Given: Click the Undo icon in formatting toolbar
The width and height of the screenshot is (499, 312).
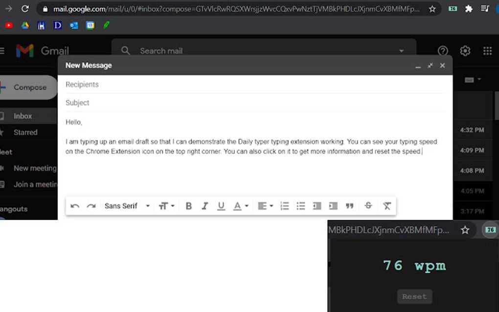Looking at the screenshot, I should click(75, 206).
